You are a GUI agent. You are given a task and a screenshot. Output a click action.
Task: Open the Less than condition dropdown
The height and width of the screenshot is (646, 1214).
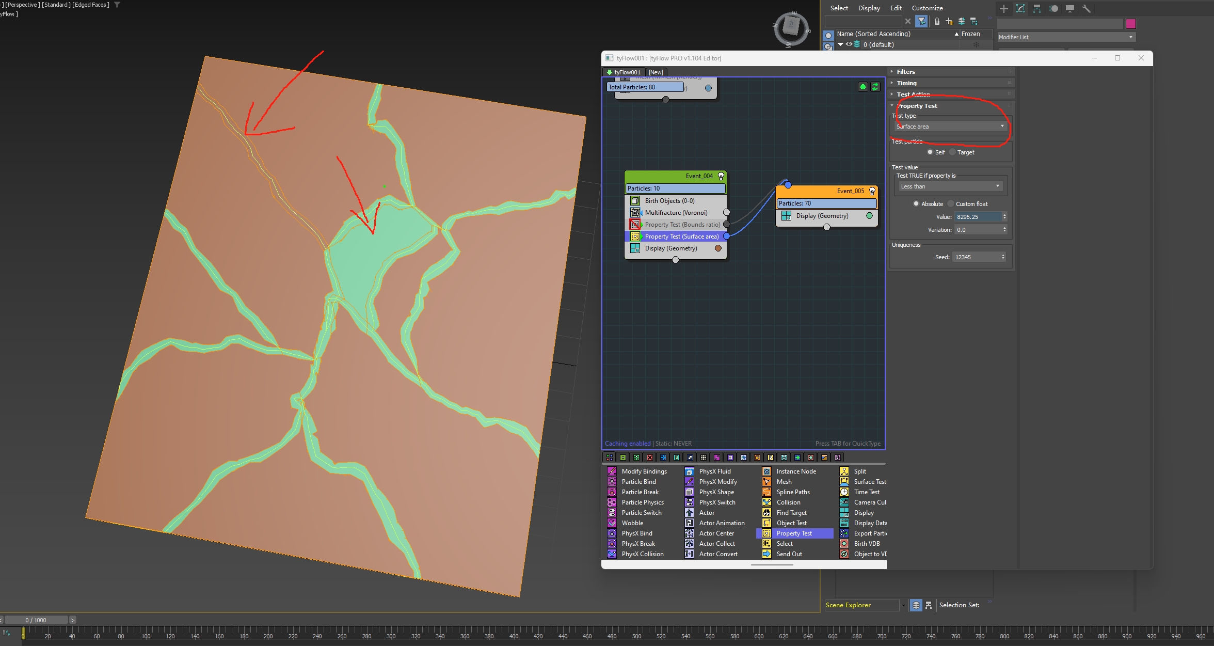950,186
